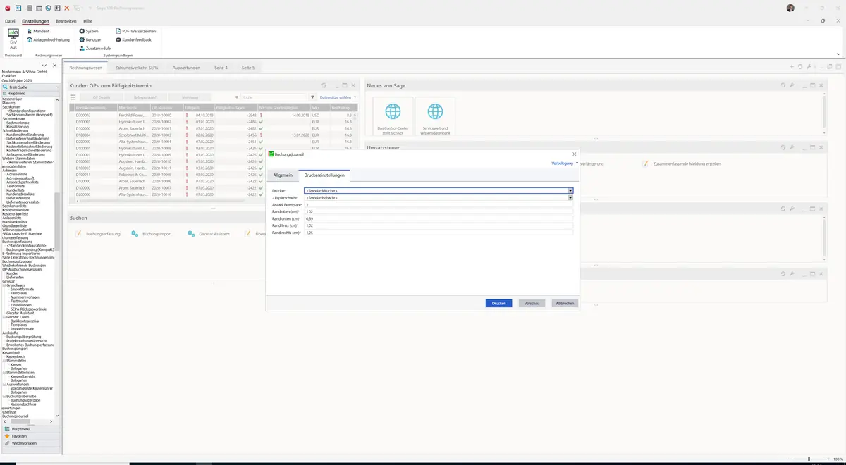The width and height of the screenshot is (846, 465).
Task: Click refresh icon in Neues von Sage header
Action: coord(783,85)
